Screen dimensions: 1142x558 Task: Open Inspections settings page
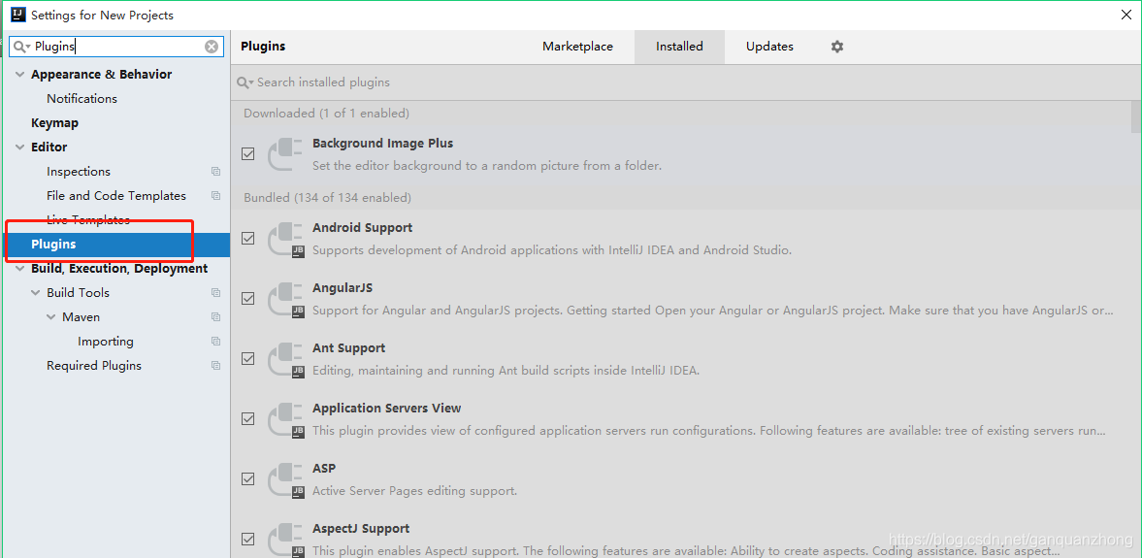coord(79,172)
